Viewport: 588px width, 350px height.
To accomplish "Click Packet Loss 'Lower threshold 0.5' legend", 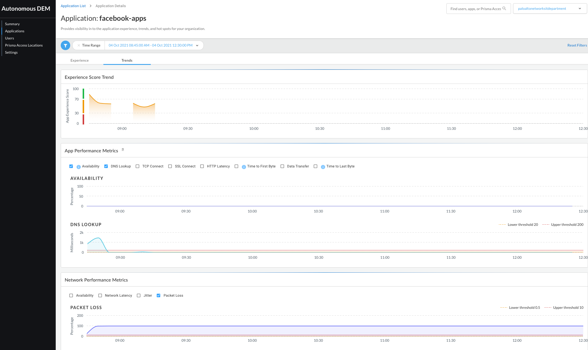I will (x=520, y=308).
